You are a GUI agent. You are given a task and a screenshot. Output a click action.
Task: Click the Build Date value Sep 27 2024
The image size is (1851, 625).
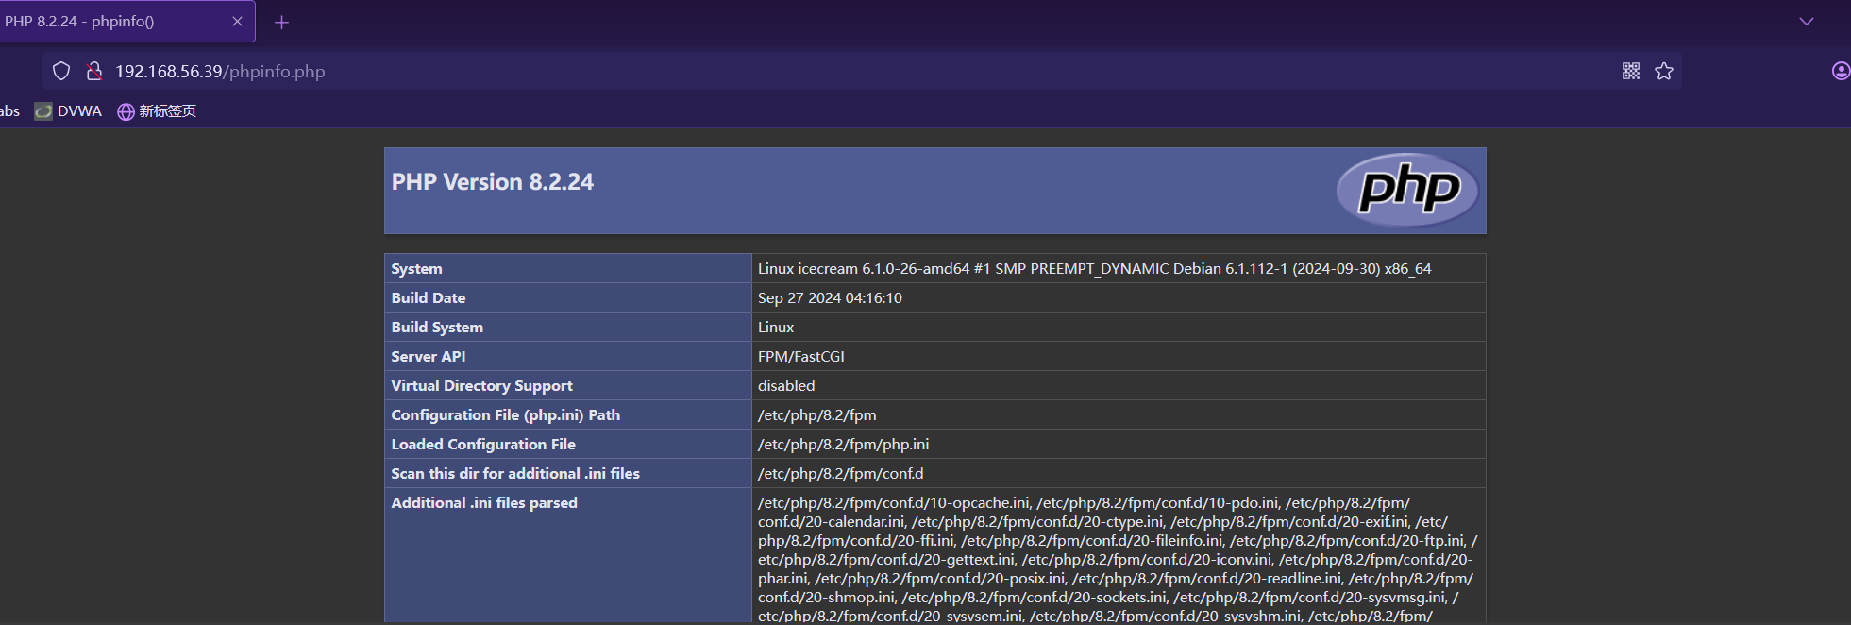(x=830, y=298)
